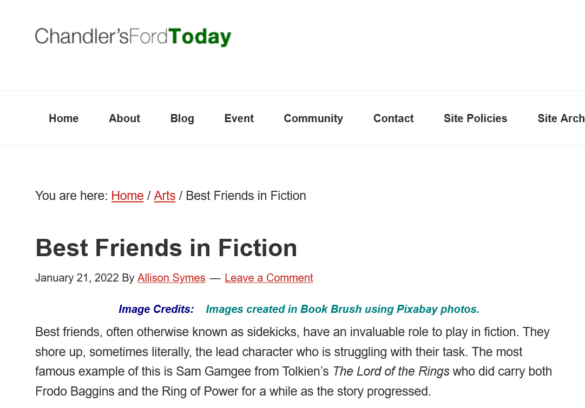Go to the About page
585x408 pixels.
tap(124, 118)
